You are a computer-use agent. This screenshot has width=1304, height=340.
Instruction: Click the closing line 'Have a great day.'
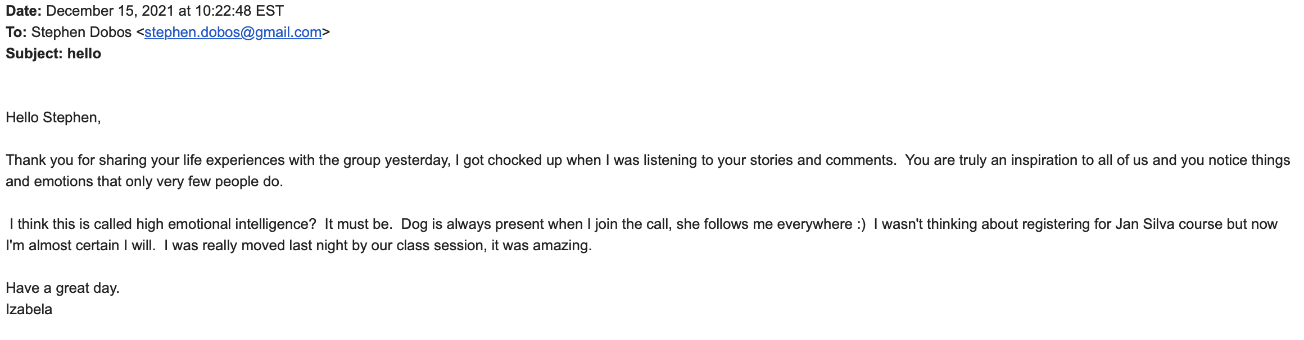click(x=62, y=288)
